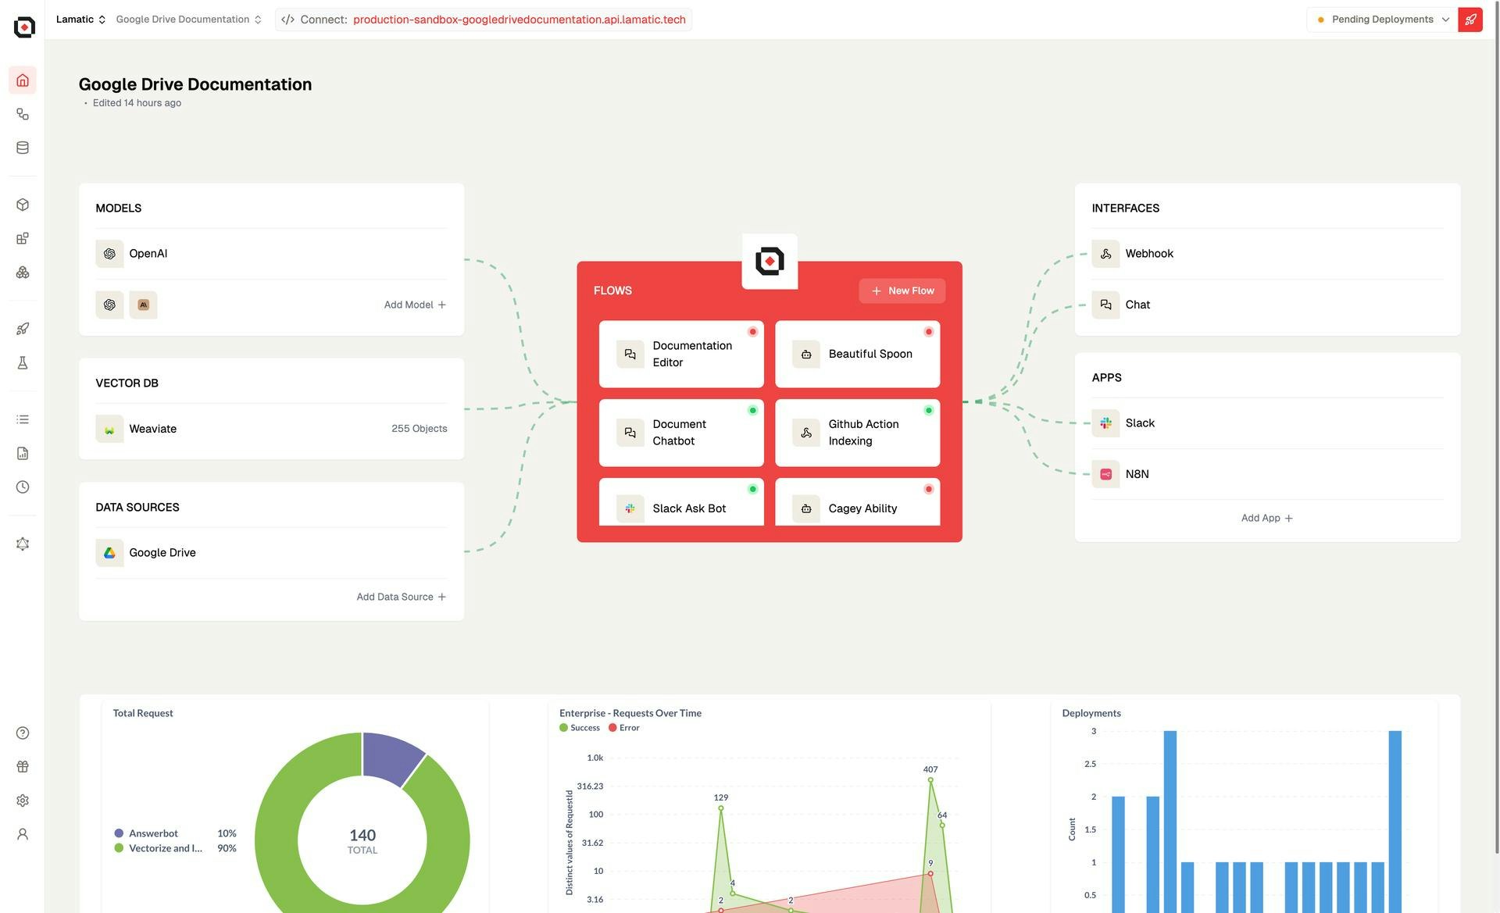The width and height of the screenshot is (1500, 913).
Task: Click the red rocket deploy icon
Action: tap(1470, 20)
